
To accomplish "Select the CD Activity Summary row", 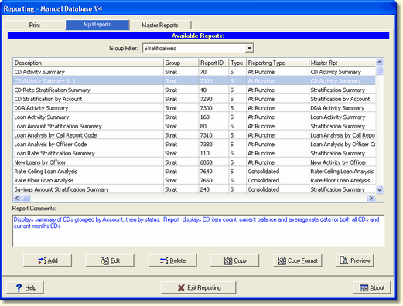I will 194,72.
